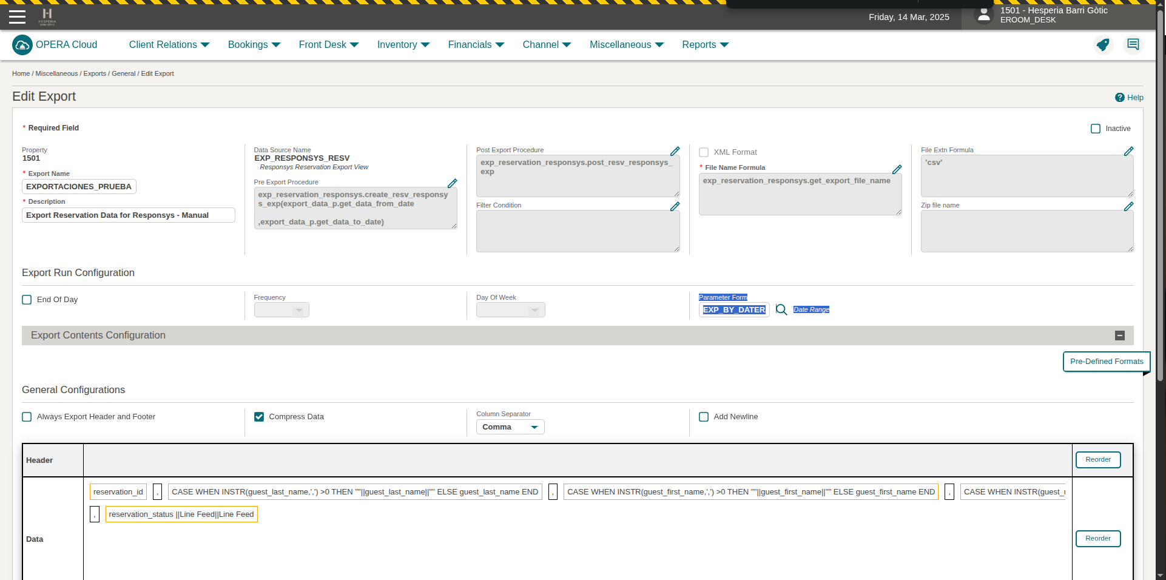Click the Header row Reorder button

point(1097,460)
